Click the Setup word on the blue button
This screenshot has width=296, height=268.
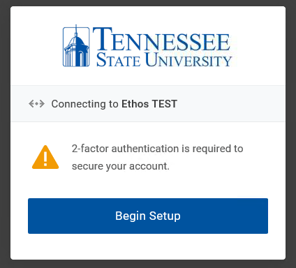pos(165,216)
